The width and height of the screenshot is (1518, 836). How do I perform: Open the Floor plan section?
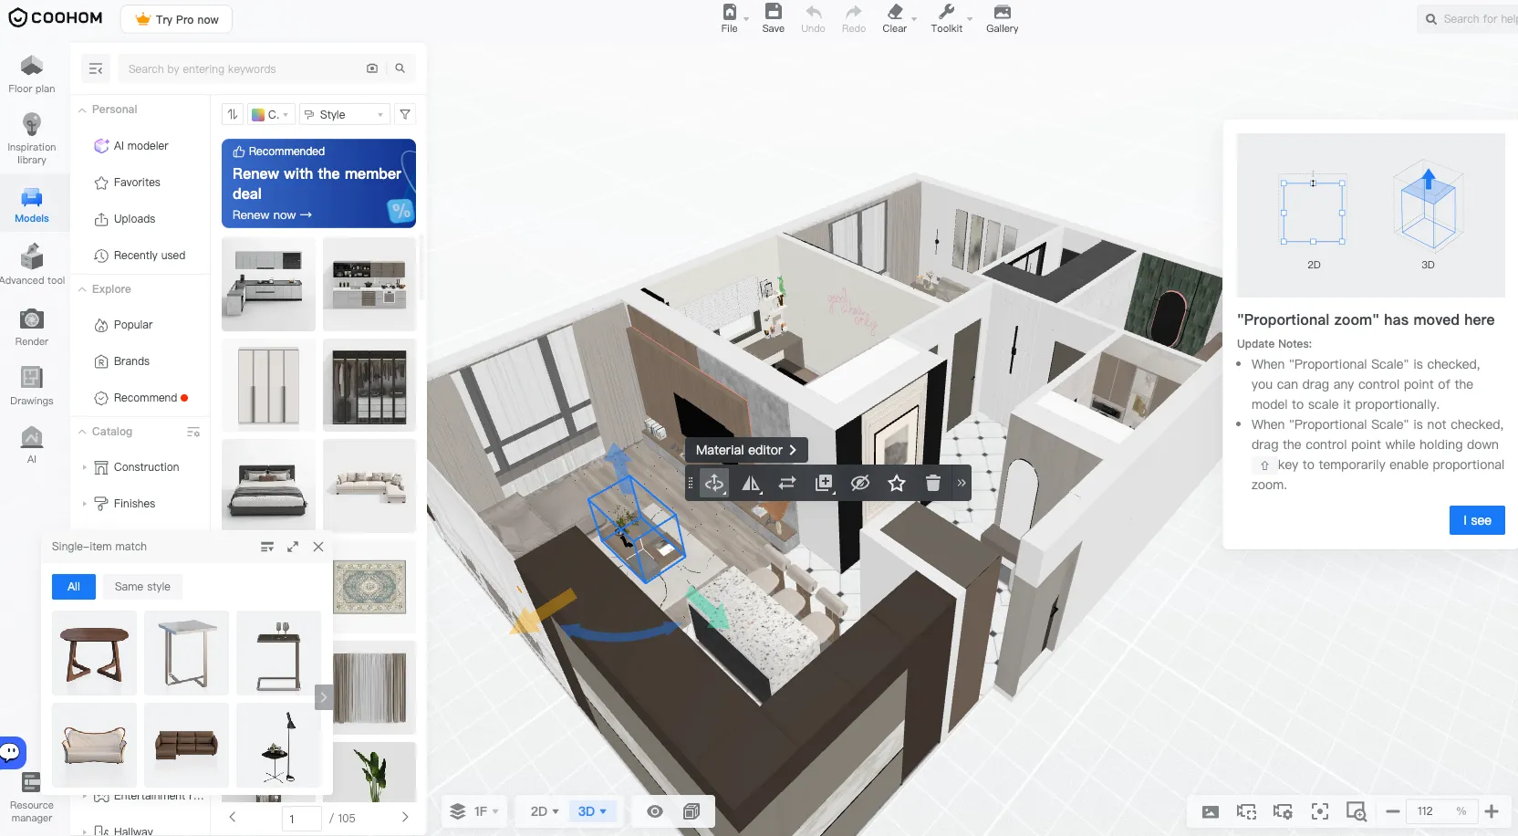(x=32, y=74)
